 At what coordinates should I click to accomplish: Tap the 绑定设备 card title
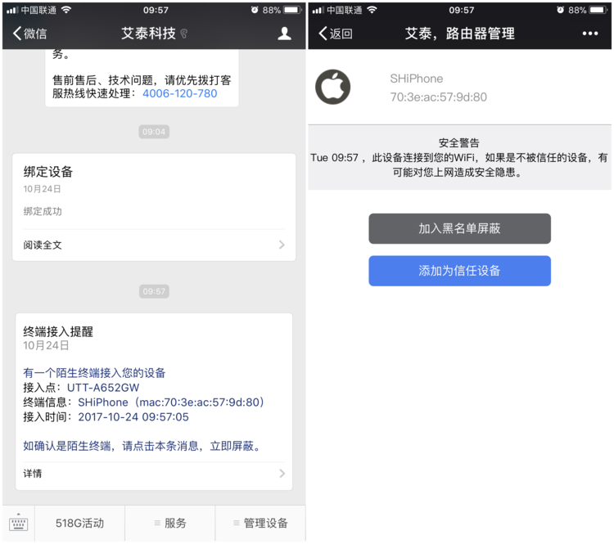(47, 172)
